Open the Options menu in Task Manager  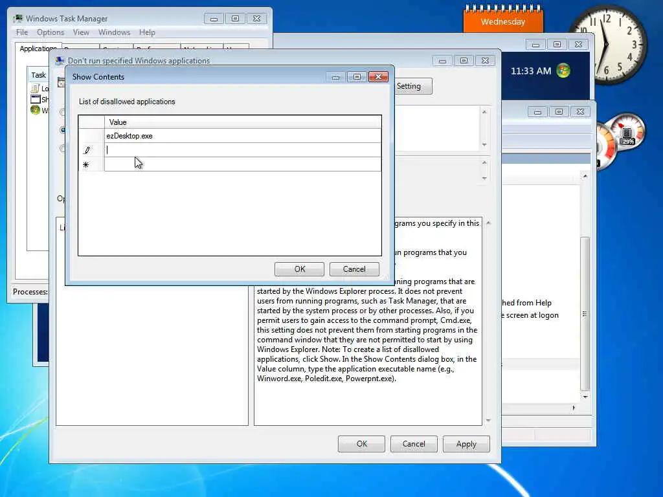click(51, 32)
